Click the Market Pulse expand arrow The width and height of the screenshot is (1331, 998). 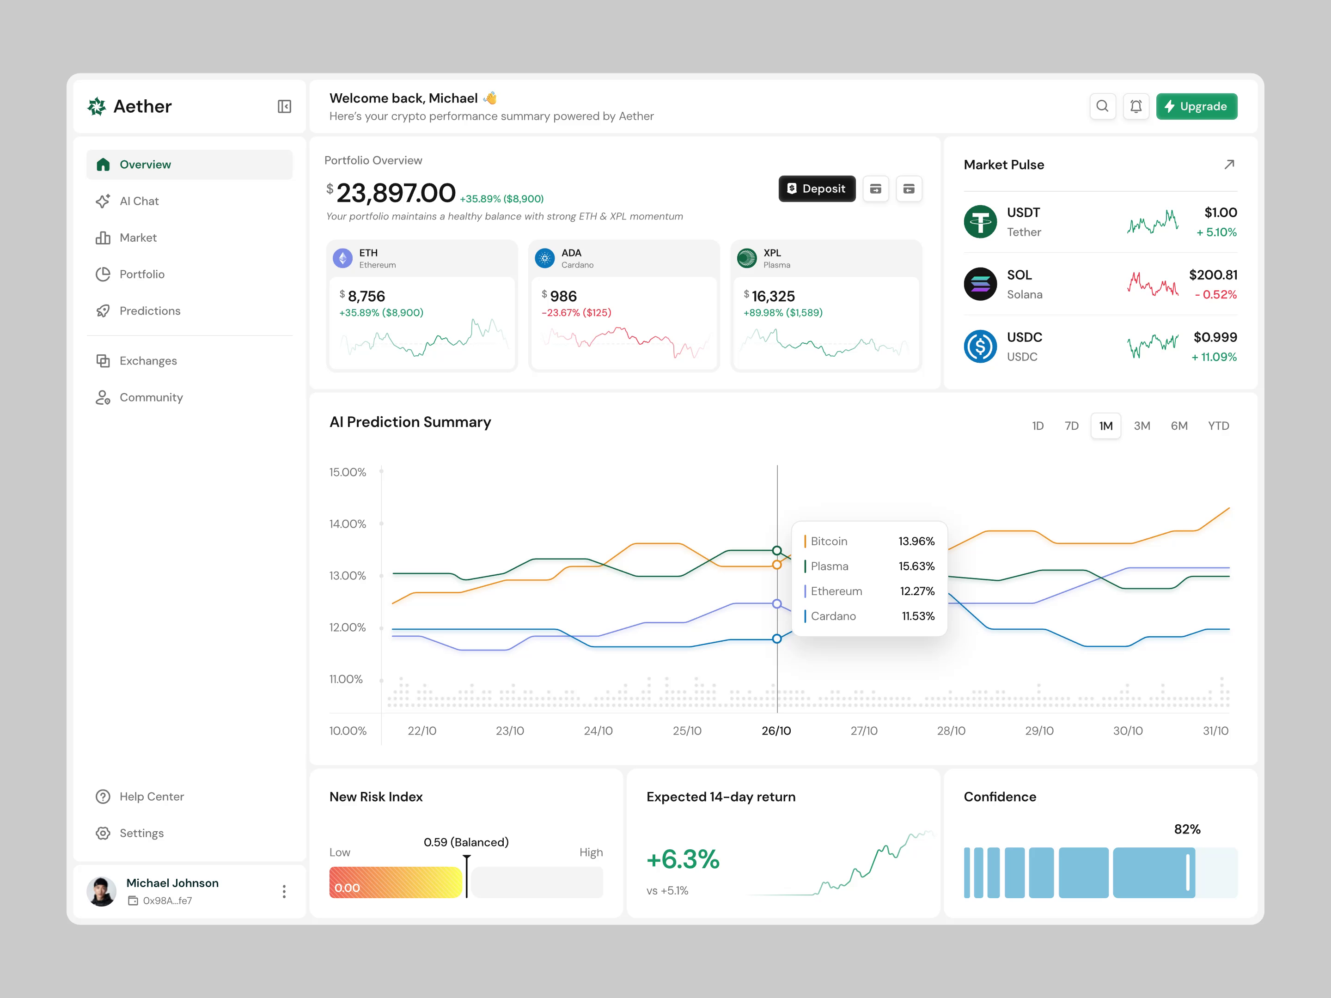pyautogui.click(x=1229, y=164)
